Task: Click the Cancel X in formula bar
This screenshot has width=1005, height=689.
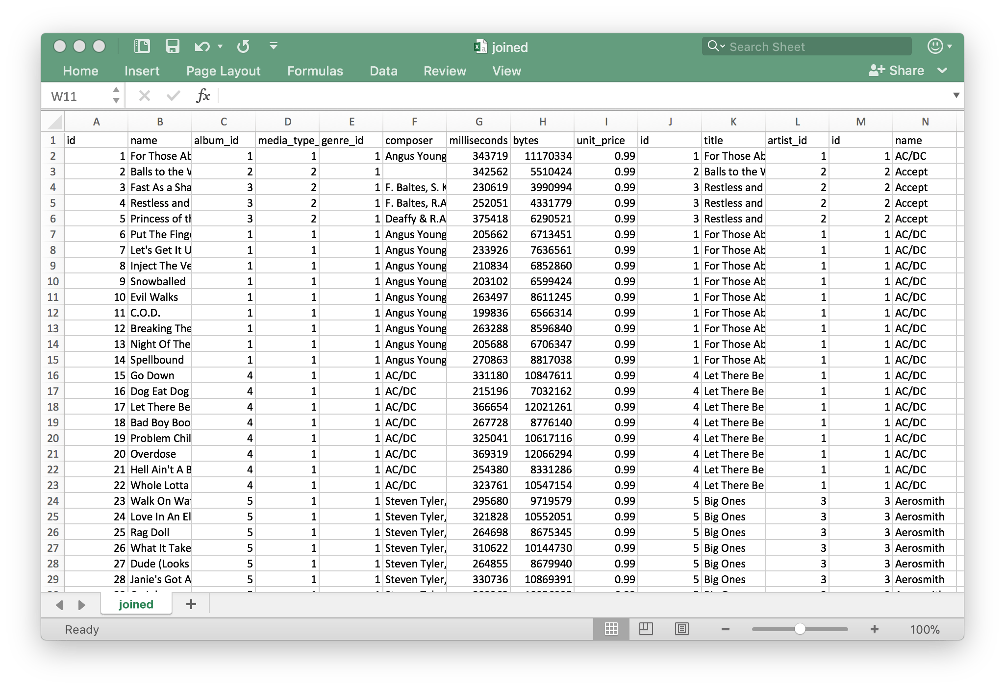Action: pyautogui.click(x=144, y=95)
